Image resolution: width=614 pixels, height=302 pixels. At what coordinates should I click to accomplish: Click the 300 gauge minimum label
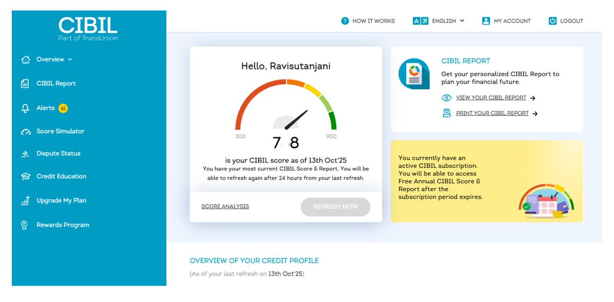point(241,137)
